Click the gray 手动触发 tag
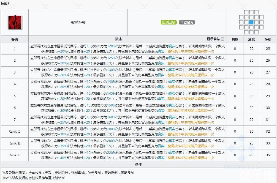 click(187, 22)
